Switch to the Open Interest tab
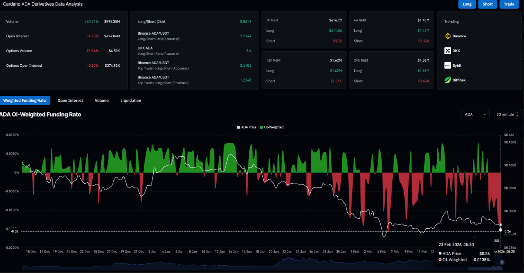 tap(70, 101)
